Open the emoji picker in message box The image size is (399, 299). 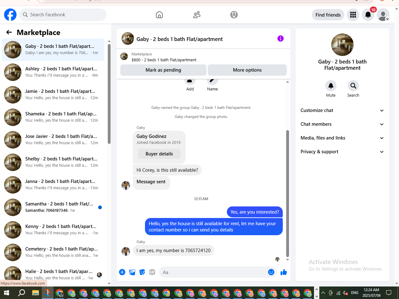pos(271,272)
